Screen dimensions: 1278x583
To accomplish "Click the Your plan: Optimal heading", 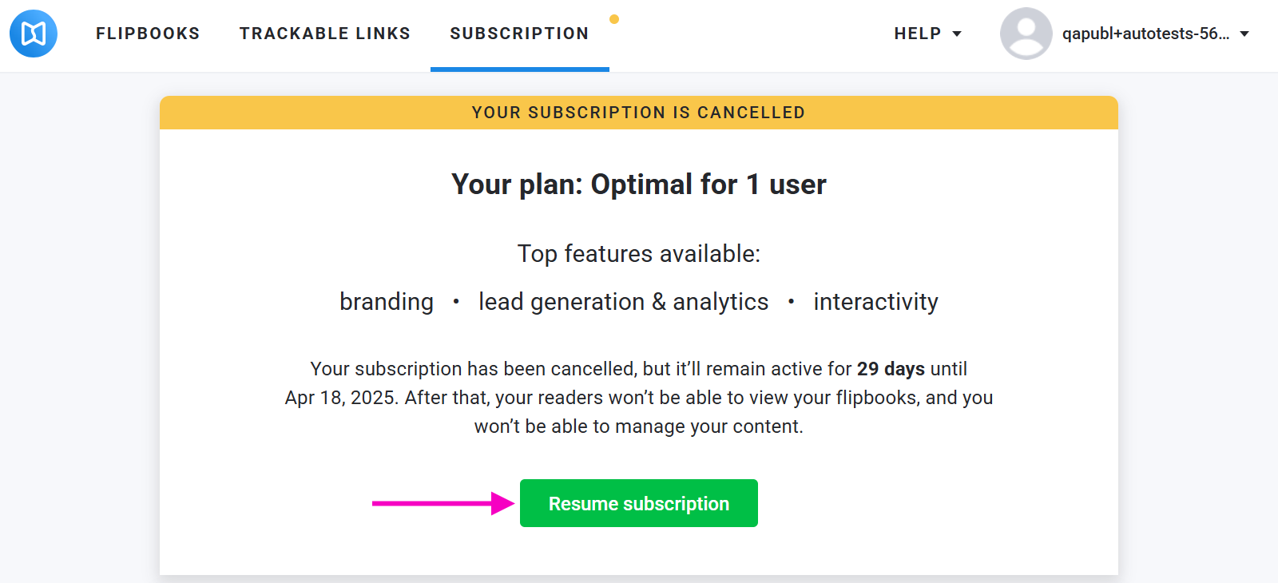I will tap(638, 184).
